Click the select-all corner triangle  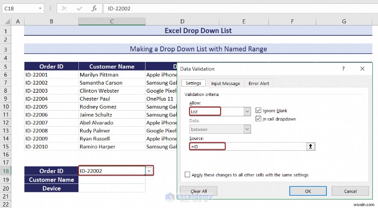[8, 21]
